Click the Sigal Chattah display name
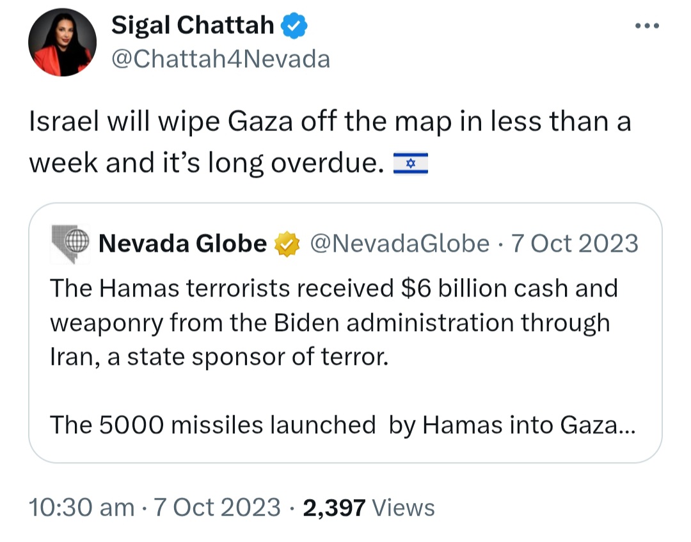 193,26
